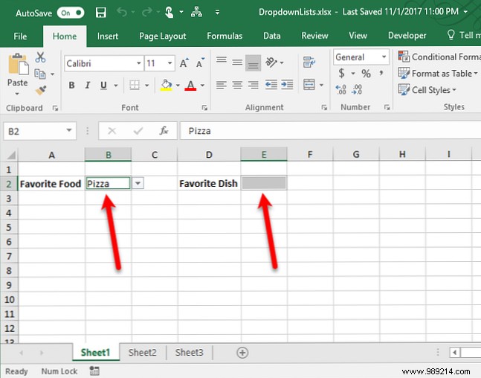Toggle Middle Align
481x378 pixels.
pyautogui.click(x=237, y=63)
